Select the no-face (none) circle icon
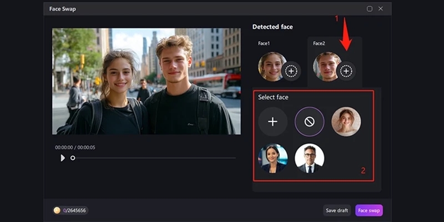Screen dimensions: 444x222 pyautogui.click(x=309, y=122)
